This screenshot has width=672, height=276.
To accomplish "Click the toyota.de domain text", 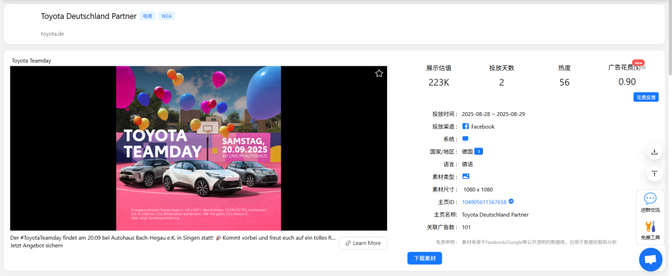I will coord(52,33).
